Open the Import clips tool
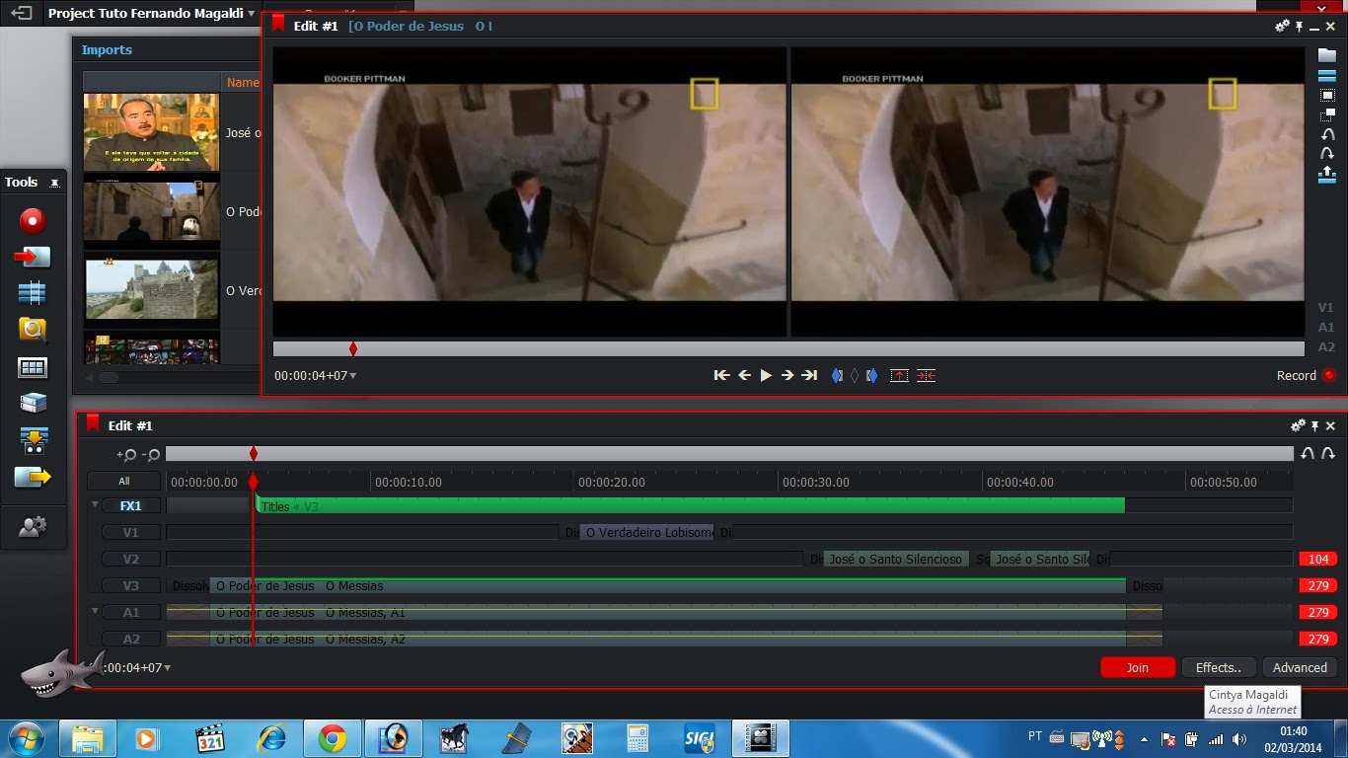This screenshot has height=758, width=1348. (33, 257)
